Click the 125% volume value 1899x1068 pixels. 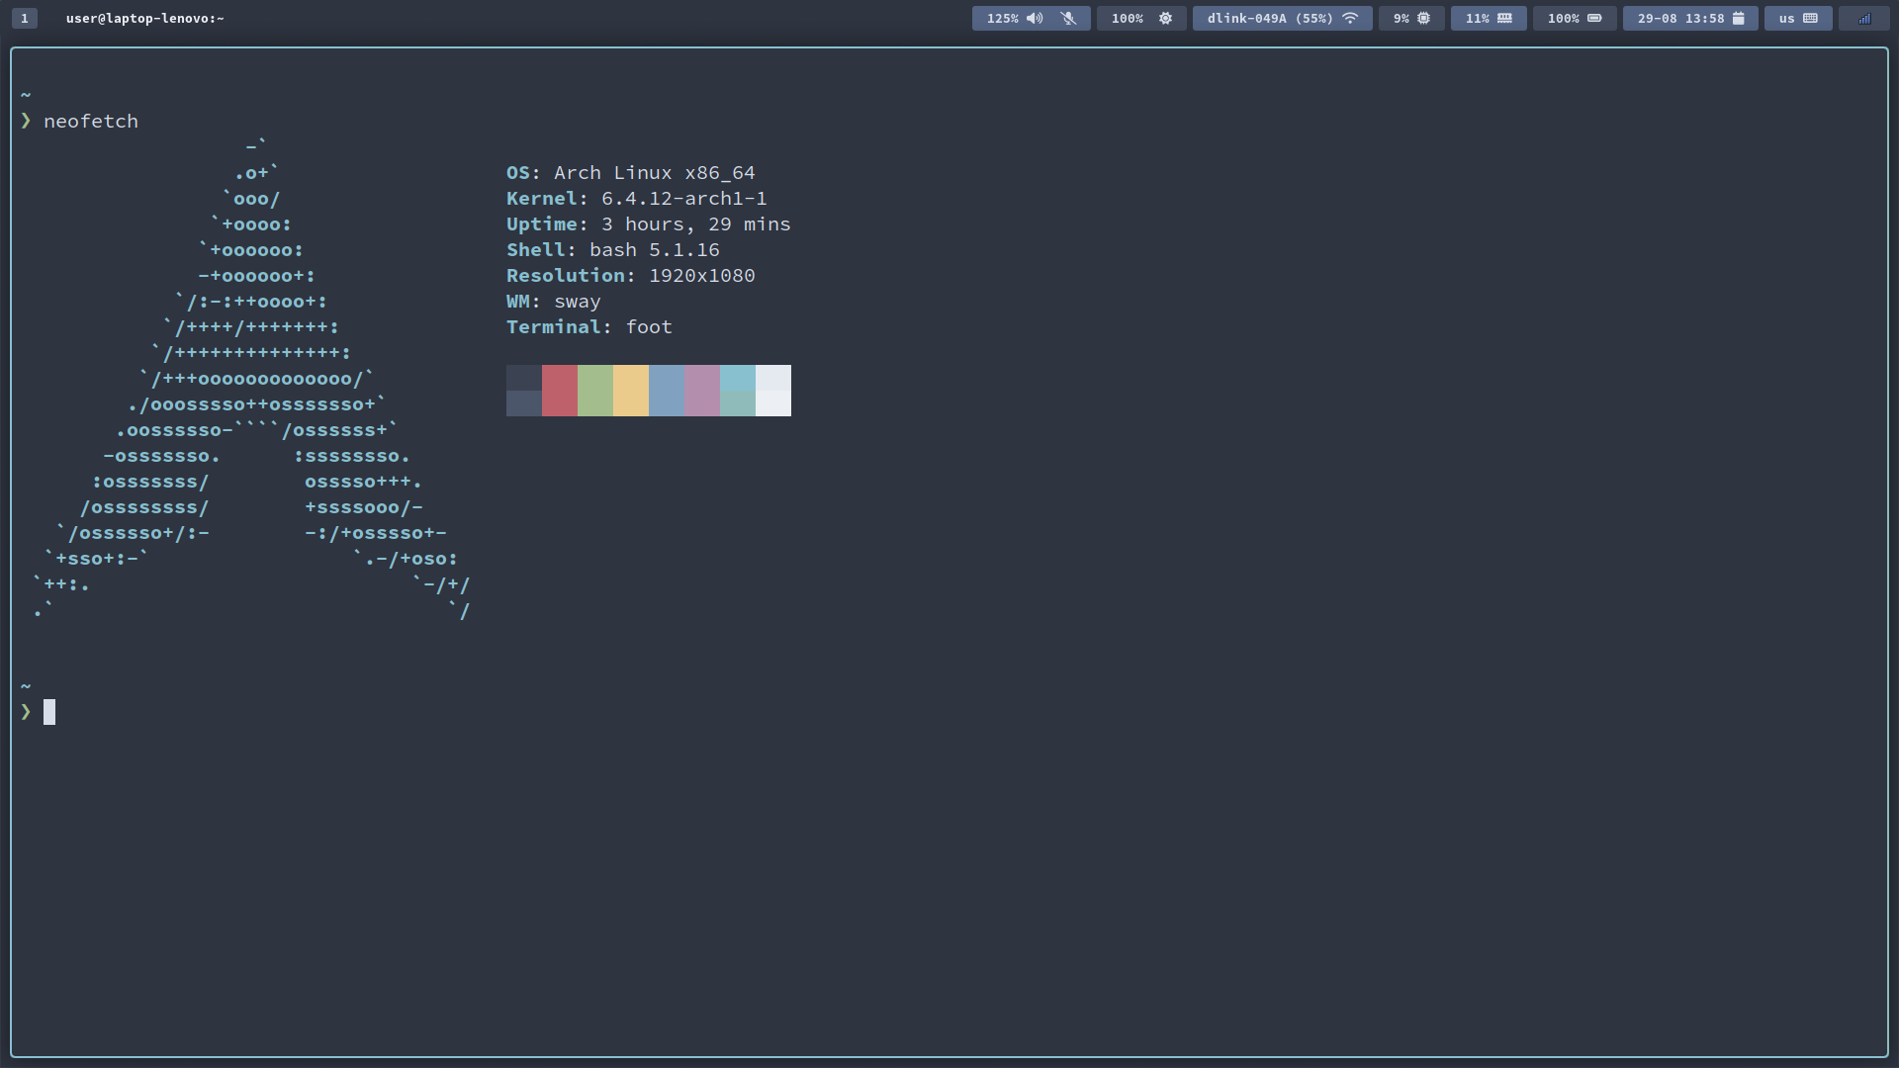pyautogui.click(x=1002, y=18)
